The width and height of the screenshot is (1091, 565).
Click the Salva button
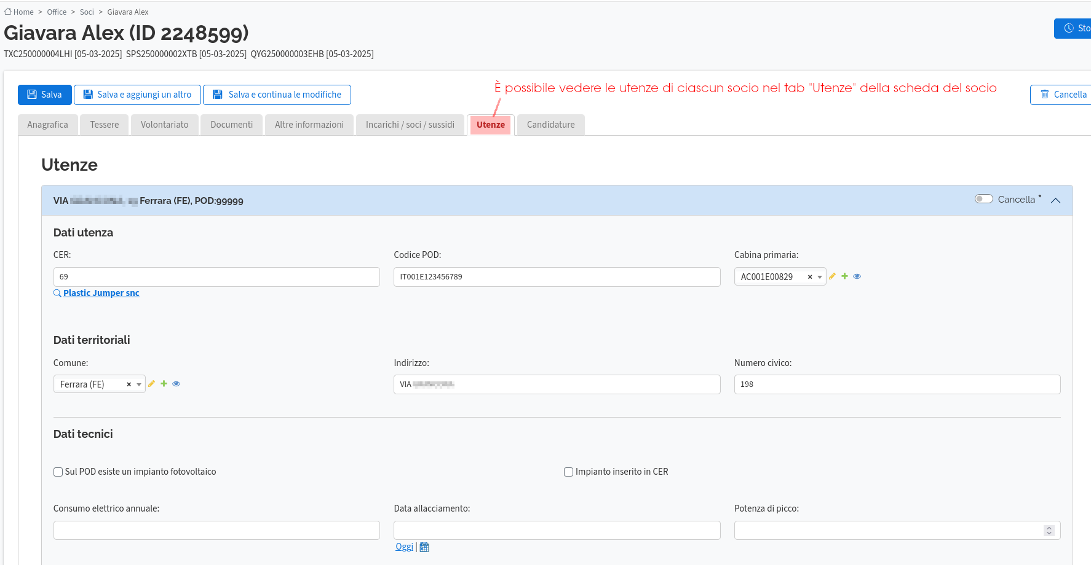pos(45,95)
